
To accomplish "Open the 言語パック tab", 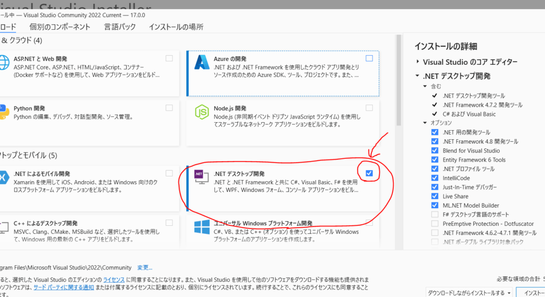I will coord(120,27).
